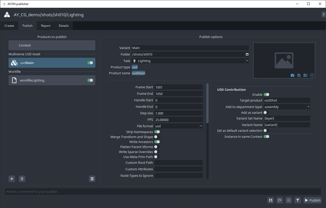Click the Publish button

tap(312, 200)
